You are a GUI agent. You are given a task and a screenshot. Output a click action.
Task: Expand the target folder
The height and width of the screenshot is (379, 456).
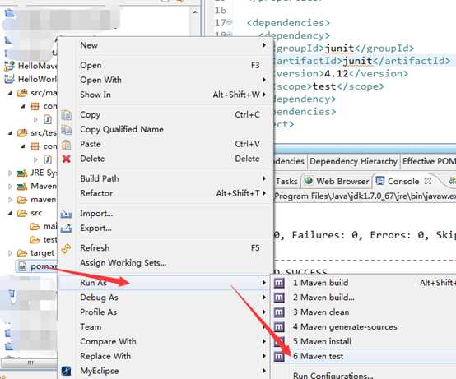(x=10, y=253)
